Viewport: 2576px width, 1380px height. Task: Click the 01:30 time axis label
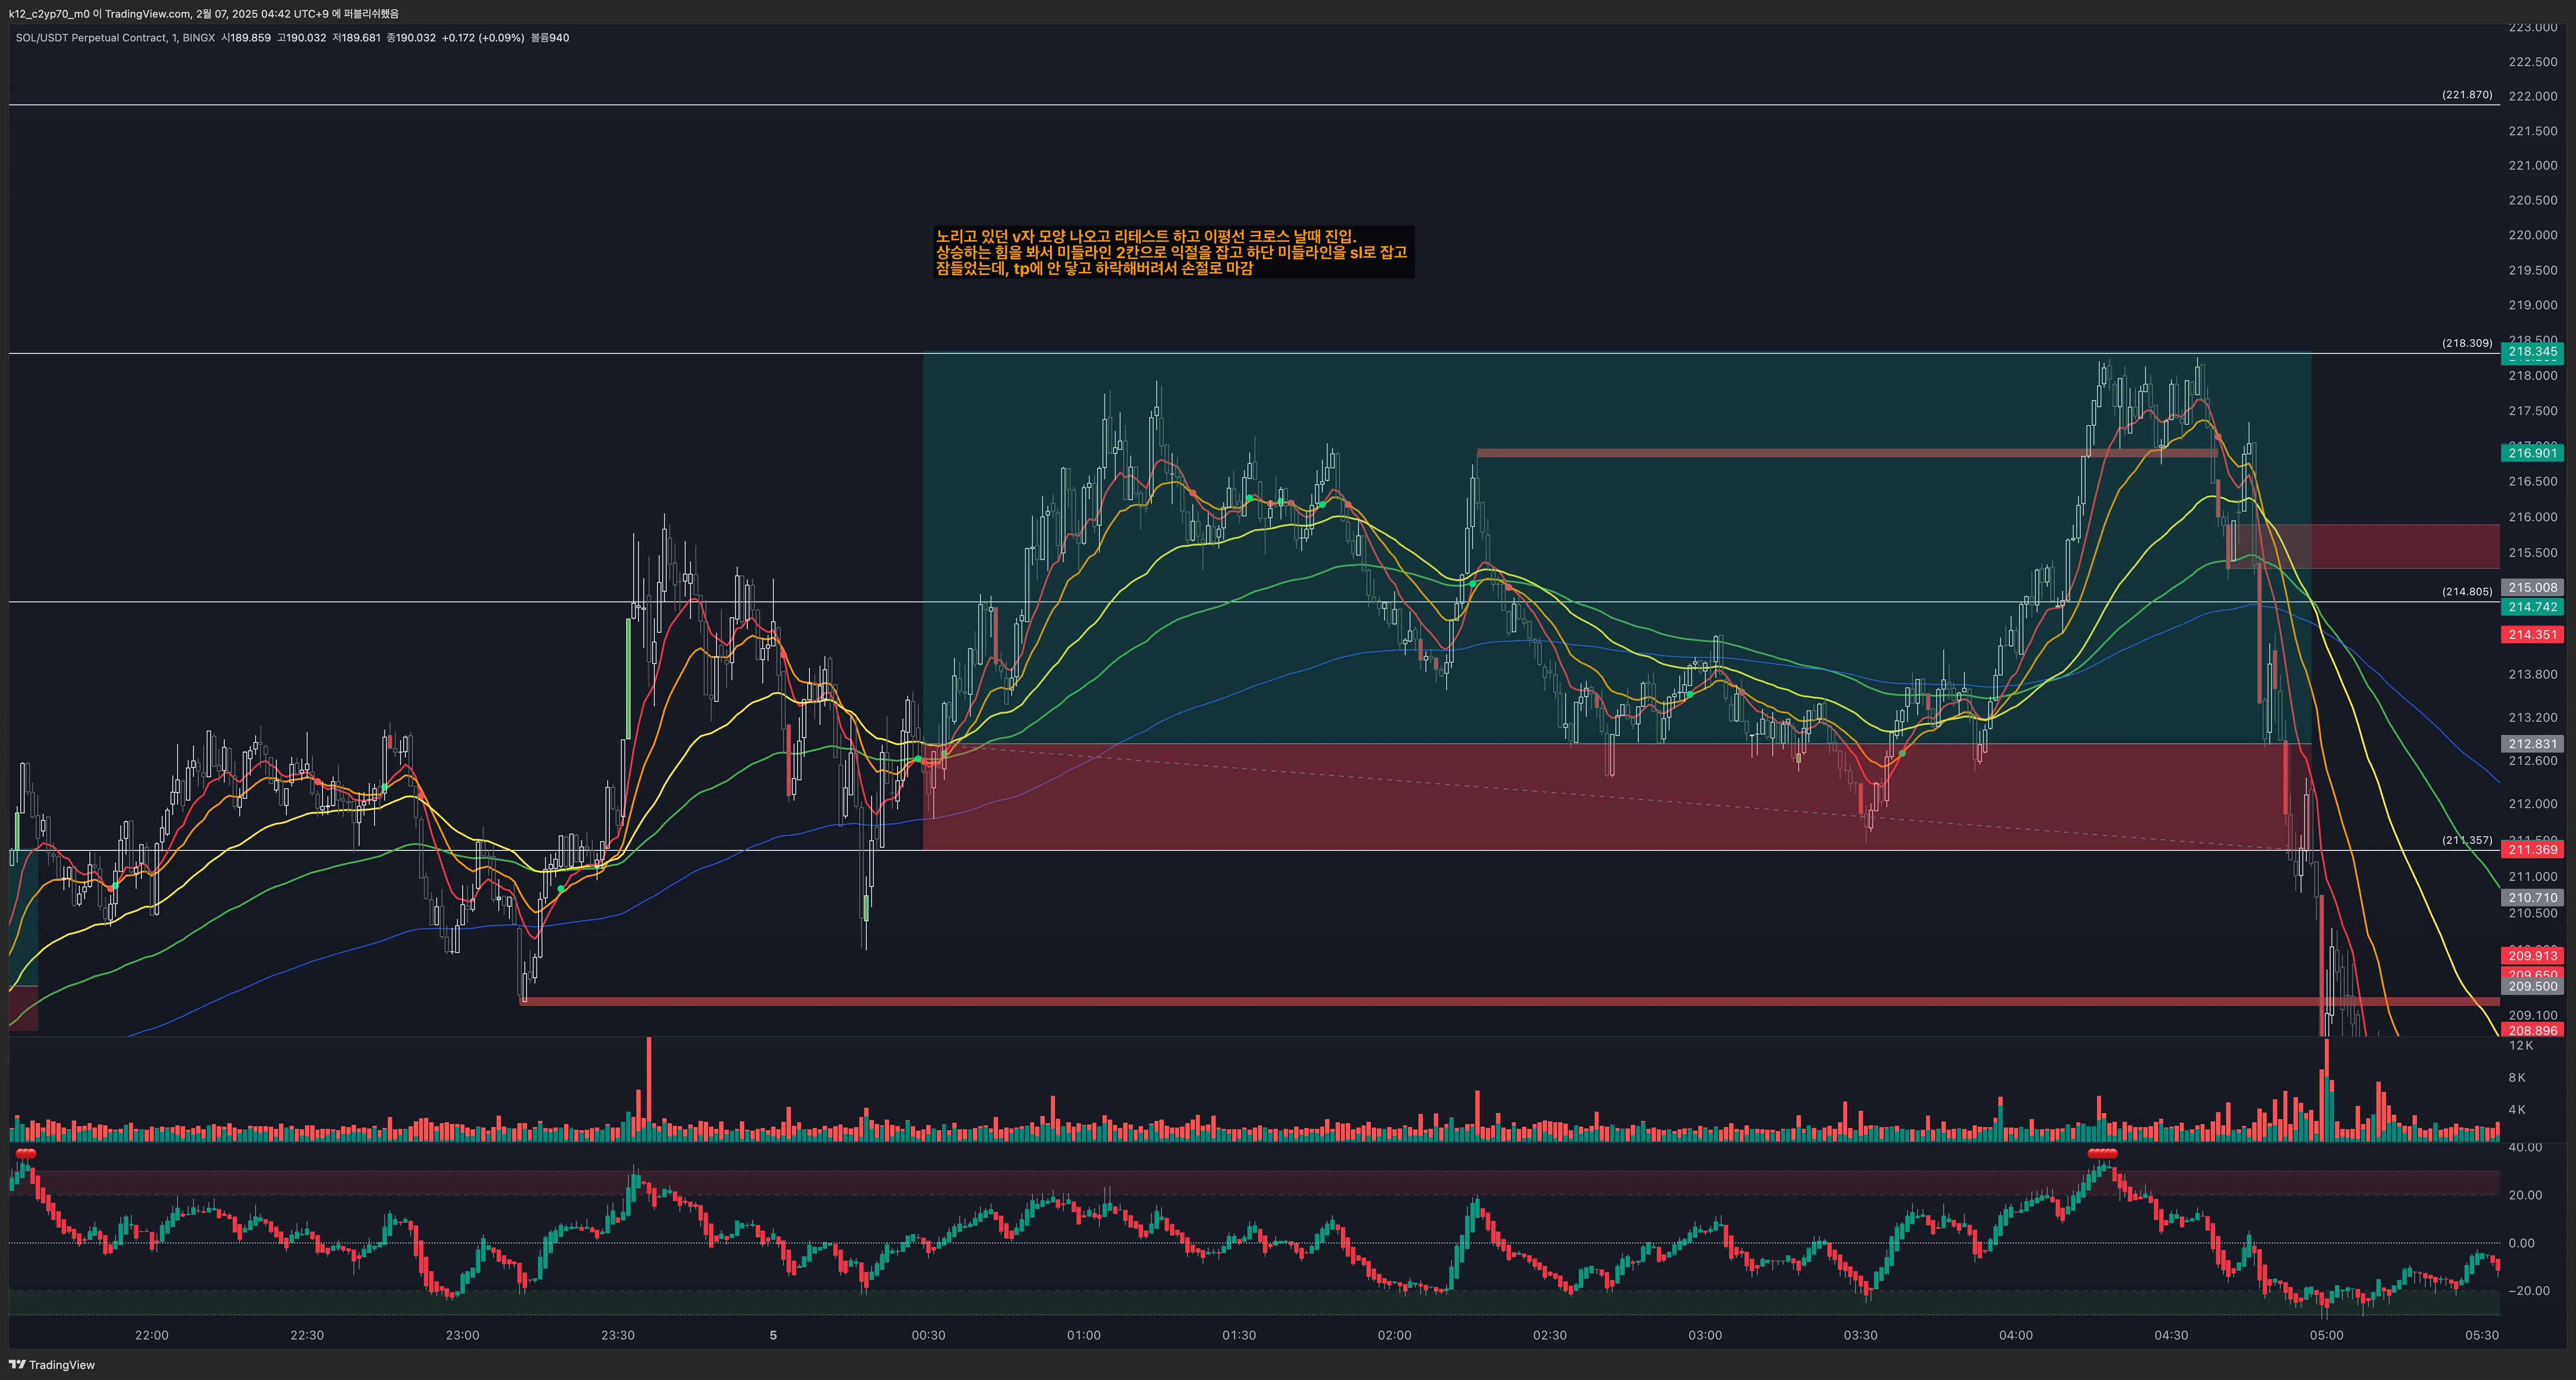[x=1239, y=1336]
